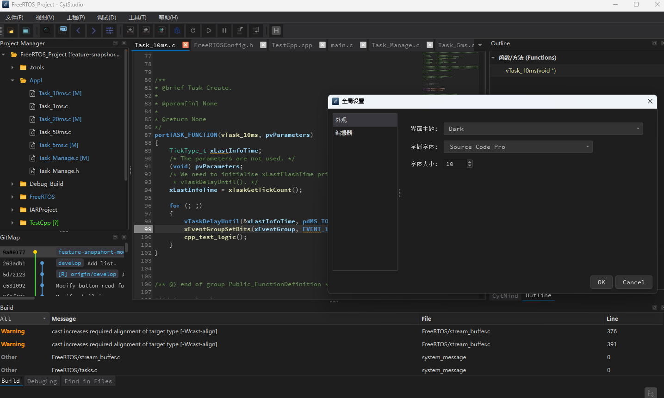Expand the FreeRTOS folder
Screen dimensions: 664x398
pos(12,197)
